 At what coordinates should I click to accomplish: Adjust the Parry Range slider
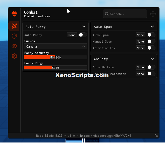point(56,68)
